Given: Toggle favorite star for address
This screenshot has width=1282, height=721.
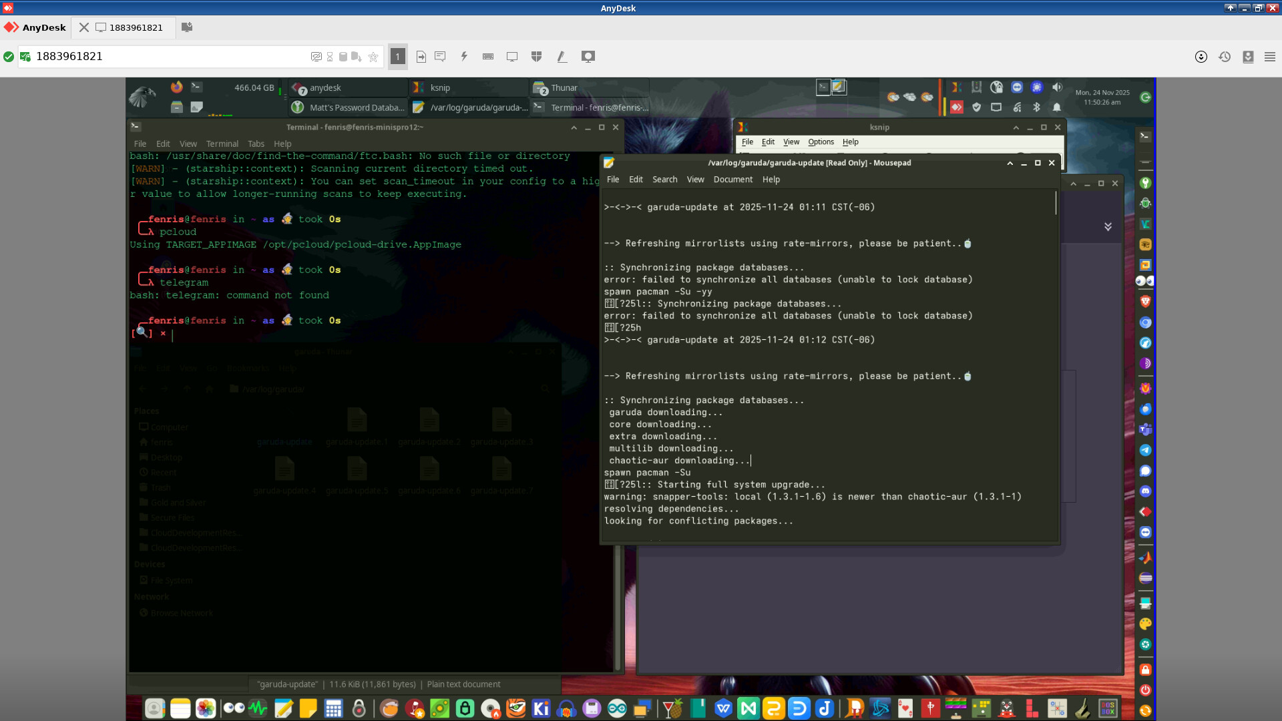Looking at the screenshot, I should pos(373,57).
